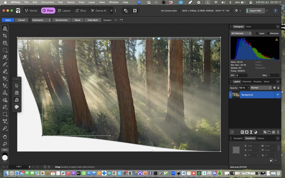Enable the Marquee checkbox in Histogram

click(268, 33)
